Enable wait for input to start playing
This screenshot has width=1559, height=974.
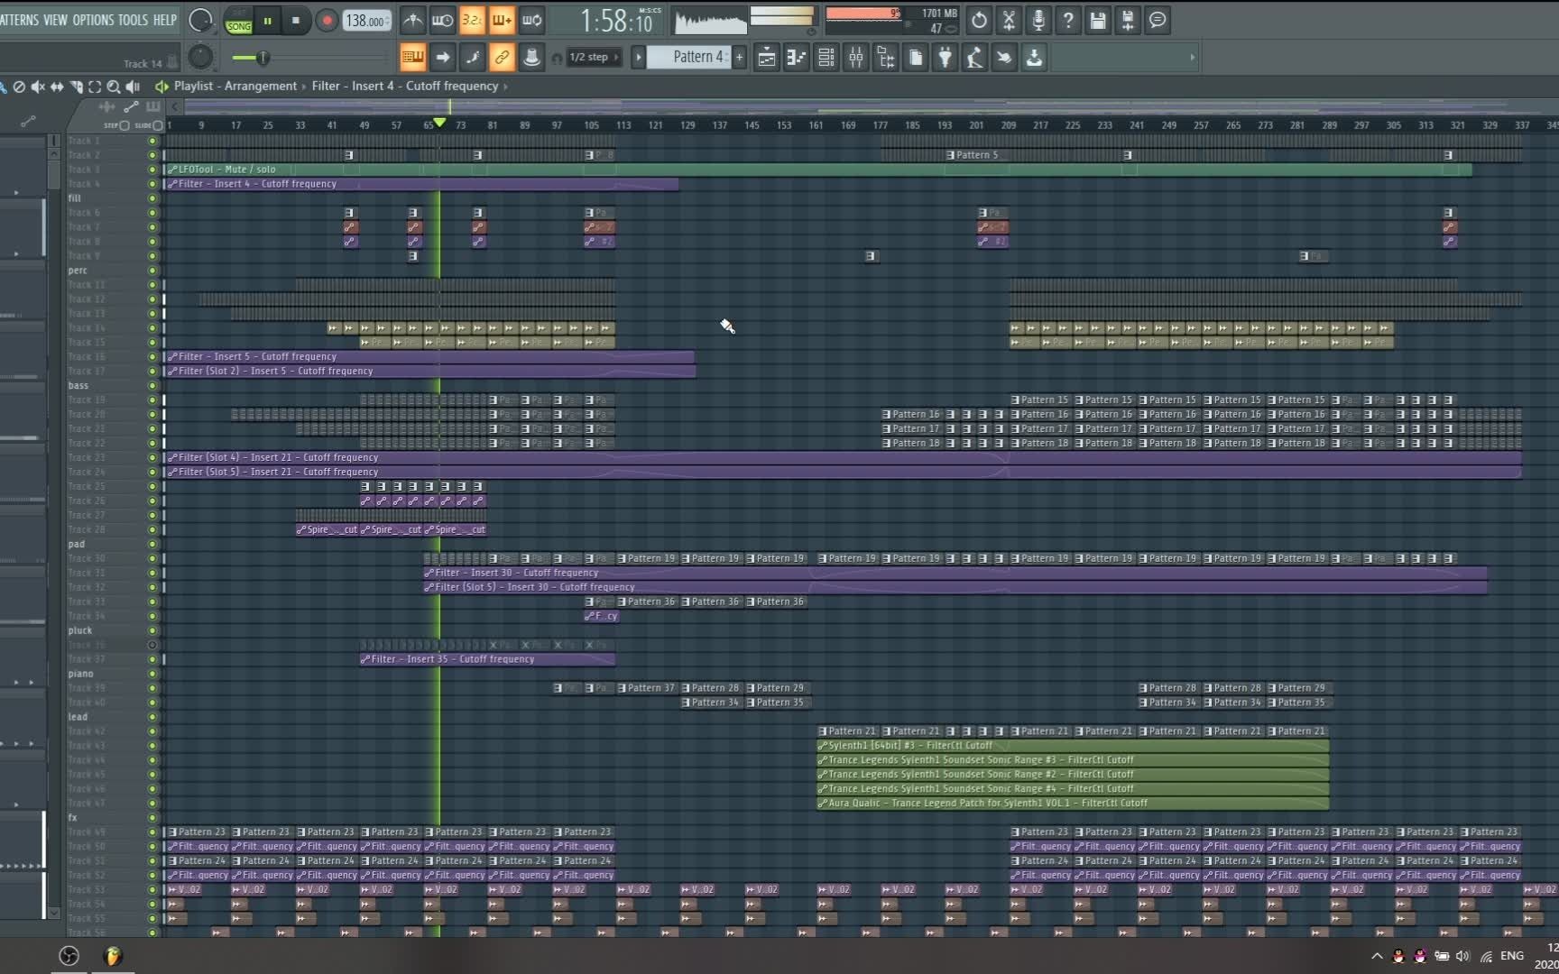pos(442,20)
